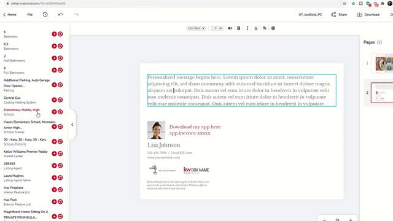Add the Bathrooms field to the page

click(54, 46)
